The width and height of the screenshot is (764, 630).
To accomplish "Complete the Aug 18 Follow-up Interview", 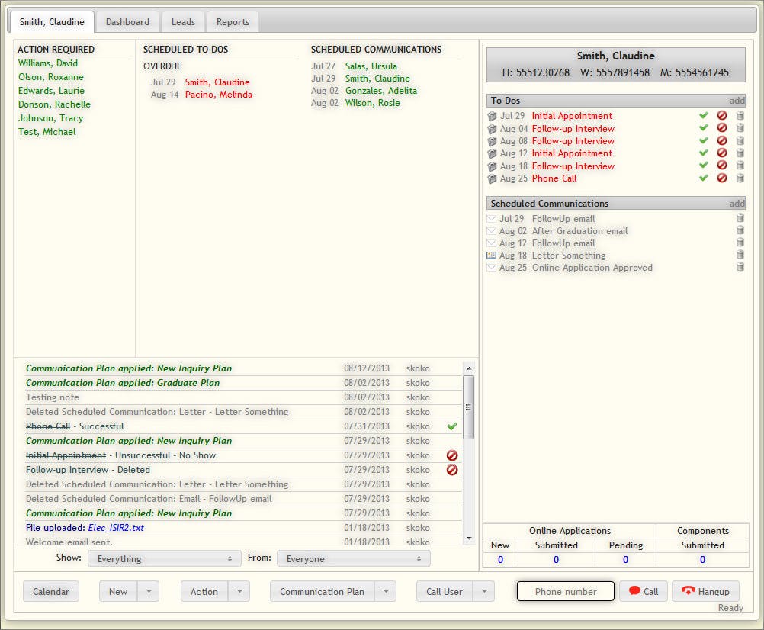I will pyautogui.click(x=703, y=166).
